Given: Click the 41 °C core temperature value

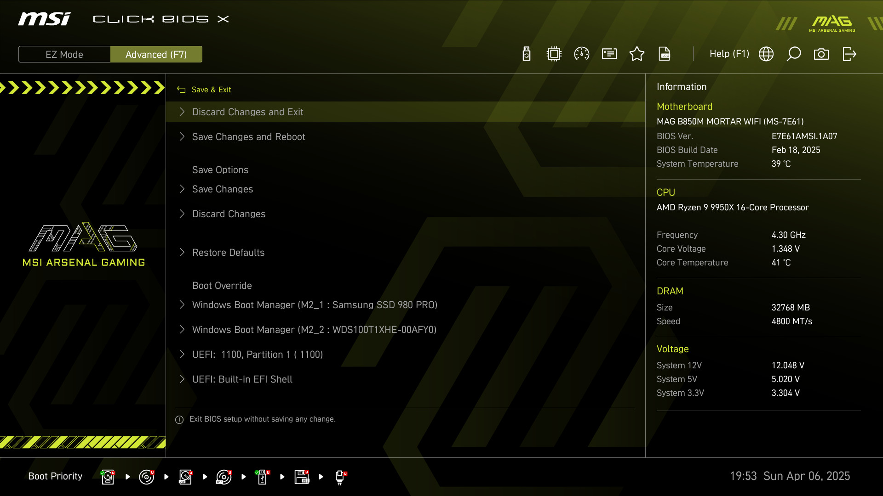Looking at the screenshot, I should [781, 263].
